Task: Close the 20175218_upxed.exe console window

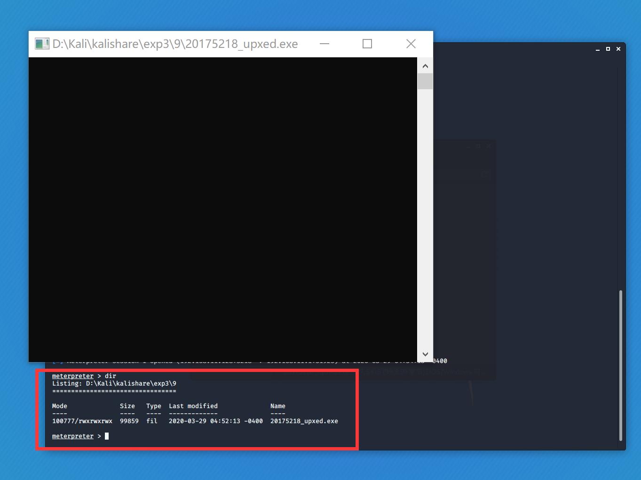Action: point(411,44)
